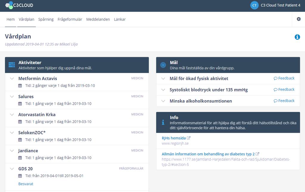Give Feedback on fysisk aktivitet goal
This screenshot has width=305, height=192.
(284, 78)
